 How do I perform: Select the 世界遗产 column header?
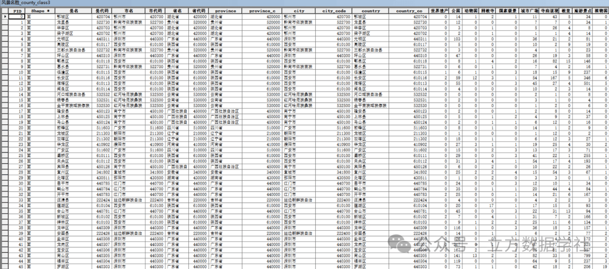[x=439, y=11]
